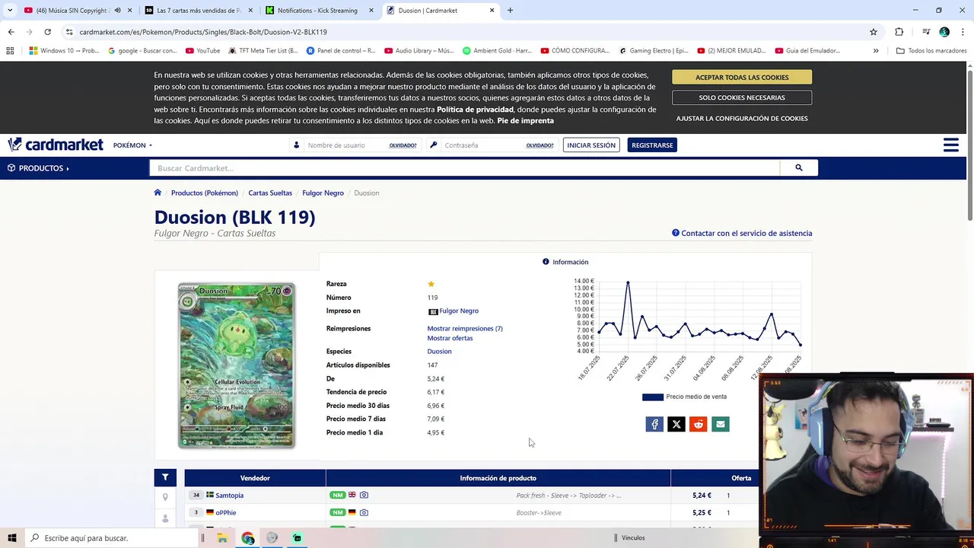Click the INICIAR SESIÓN button
The image size is (974, 548).
click(591, 145)
